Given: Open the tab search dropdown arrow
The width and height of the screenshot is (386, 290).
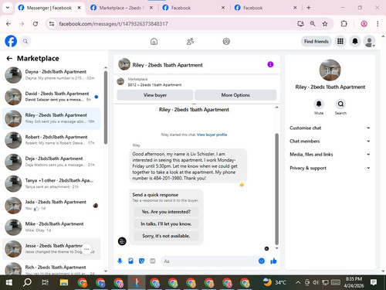Looking at the screenshot, I should click(8, 8).
